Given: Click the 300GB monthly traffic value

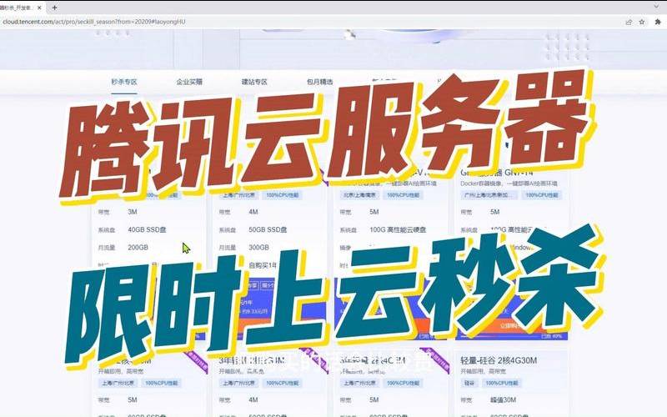Looking at the screenshot, I should [258, 247].
